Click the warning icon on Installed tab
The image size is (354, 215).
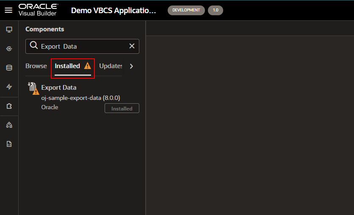[x=87, y=66]
